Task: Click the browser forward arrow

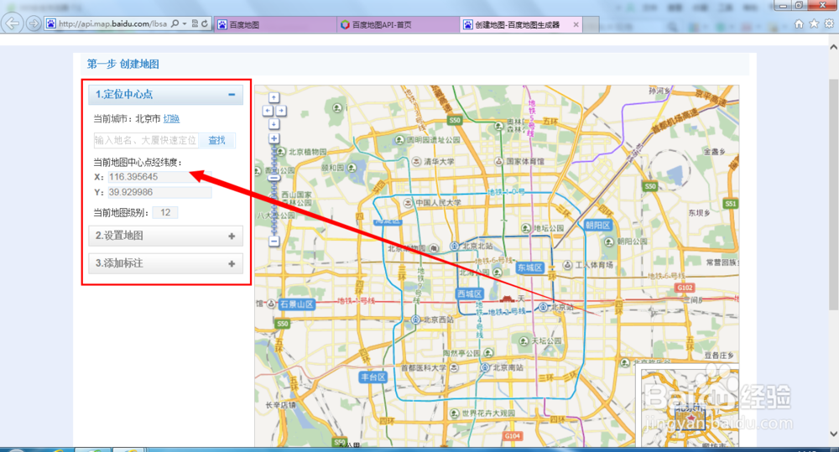Action: pyautogui.click(x=34, y=23)
